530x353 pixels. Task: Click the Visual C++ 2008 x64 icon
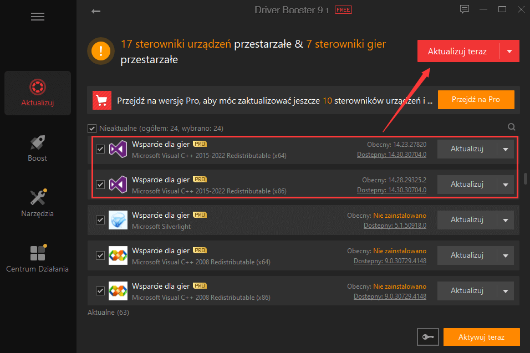[118, 255]
